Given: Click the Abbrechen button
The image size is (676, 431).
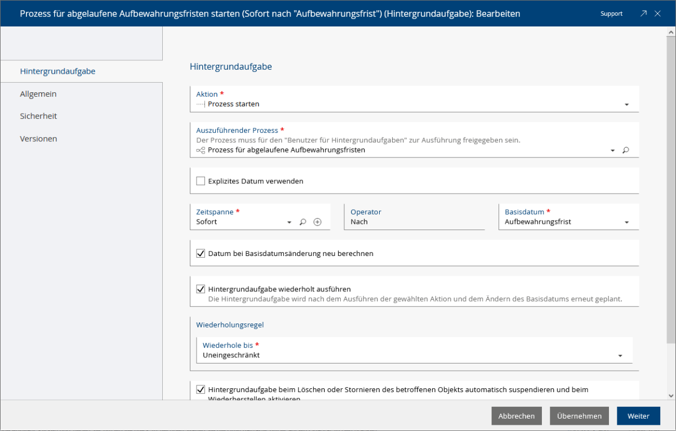Looking at the screenshot, I should (517, 416).
